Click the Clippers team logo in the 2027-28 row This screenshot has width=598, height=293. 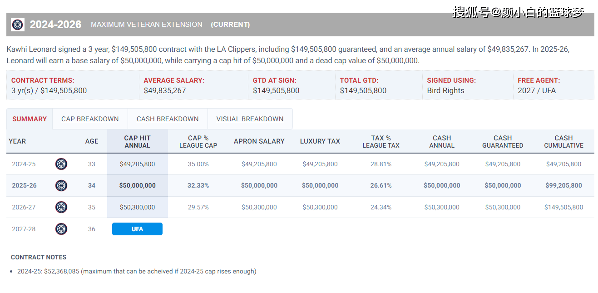[61, 229]
